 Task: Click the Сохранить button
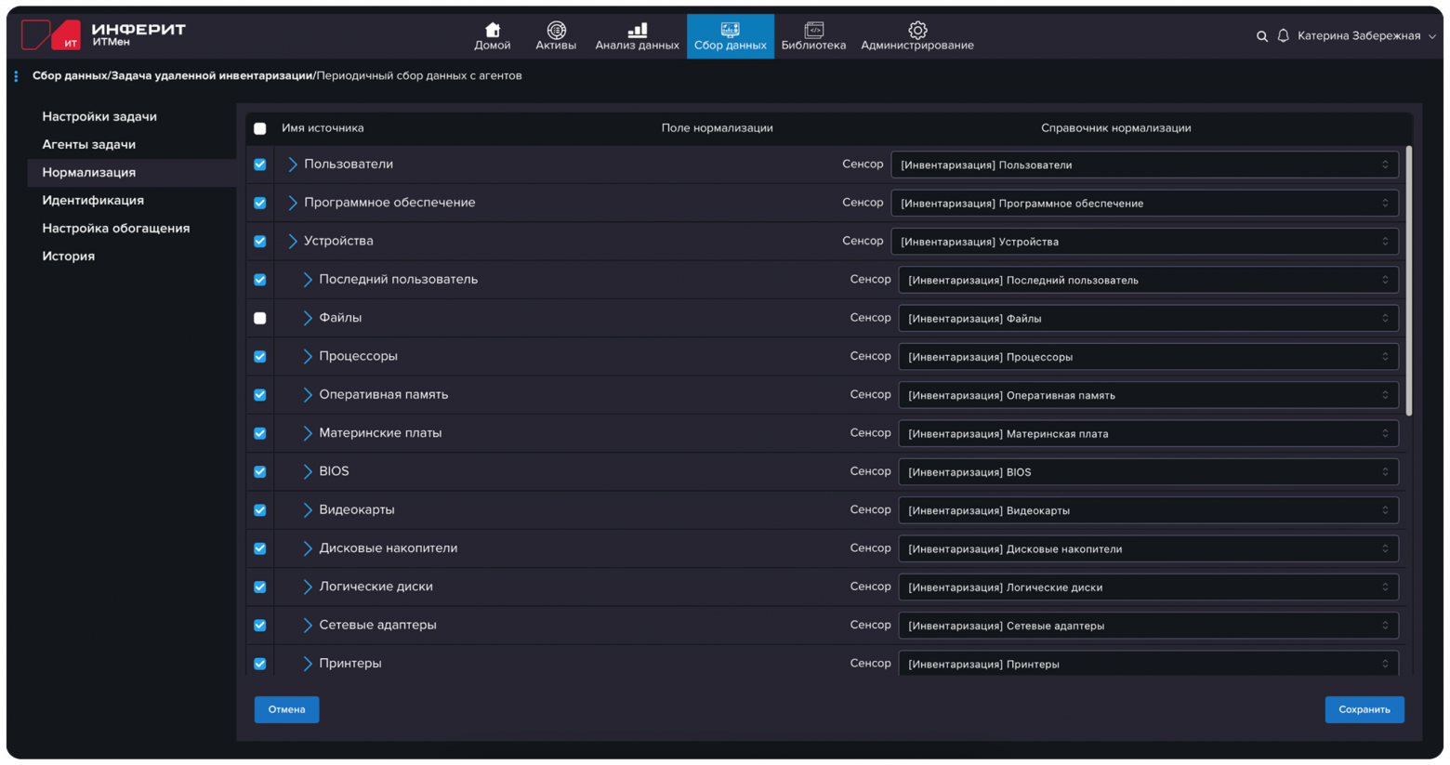point(1364,709)
